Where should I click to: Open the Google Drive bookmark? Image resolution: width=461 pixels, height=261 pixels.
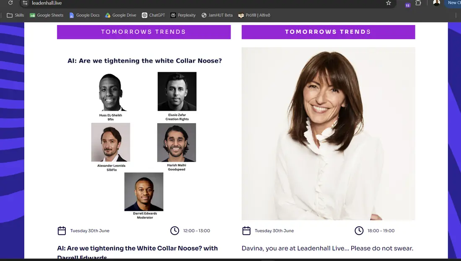point(121,15)
